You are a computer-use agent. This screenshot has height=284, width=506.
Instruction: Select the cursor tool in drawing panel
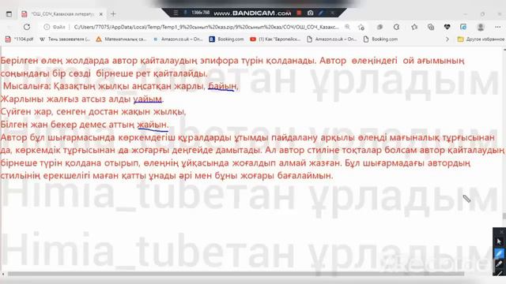click(499, 242)
